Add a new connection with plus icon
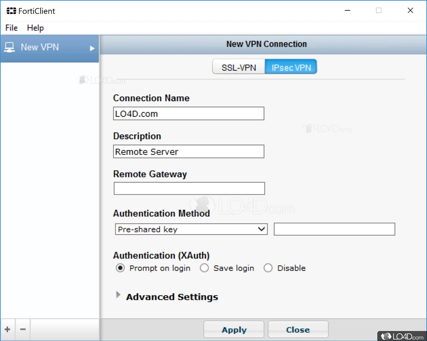The image size is (427, 341). [8, 330]
